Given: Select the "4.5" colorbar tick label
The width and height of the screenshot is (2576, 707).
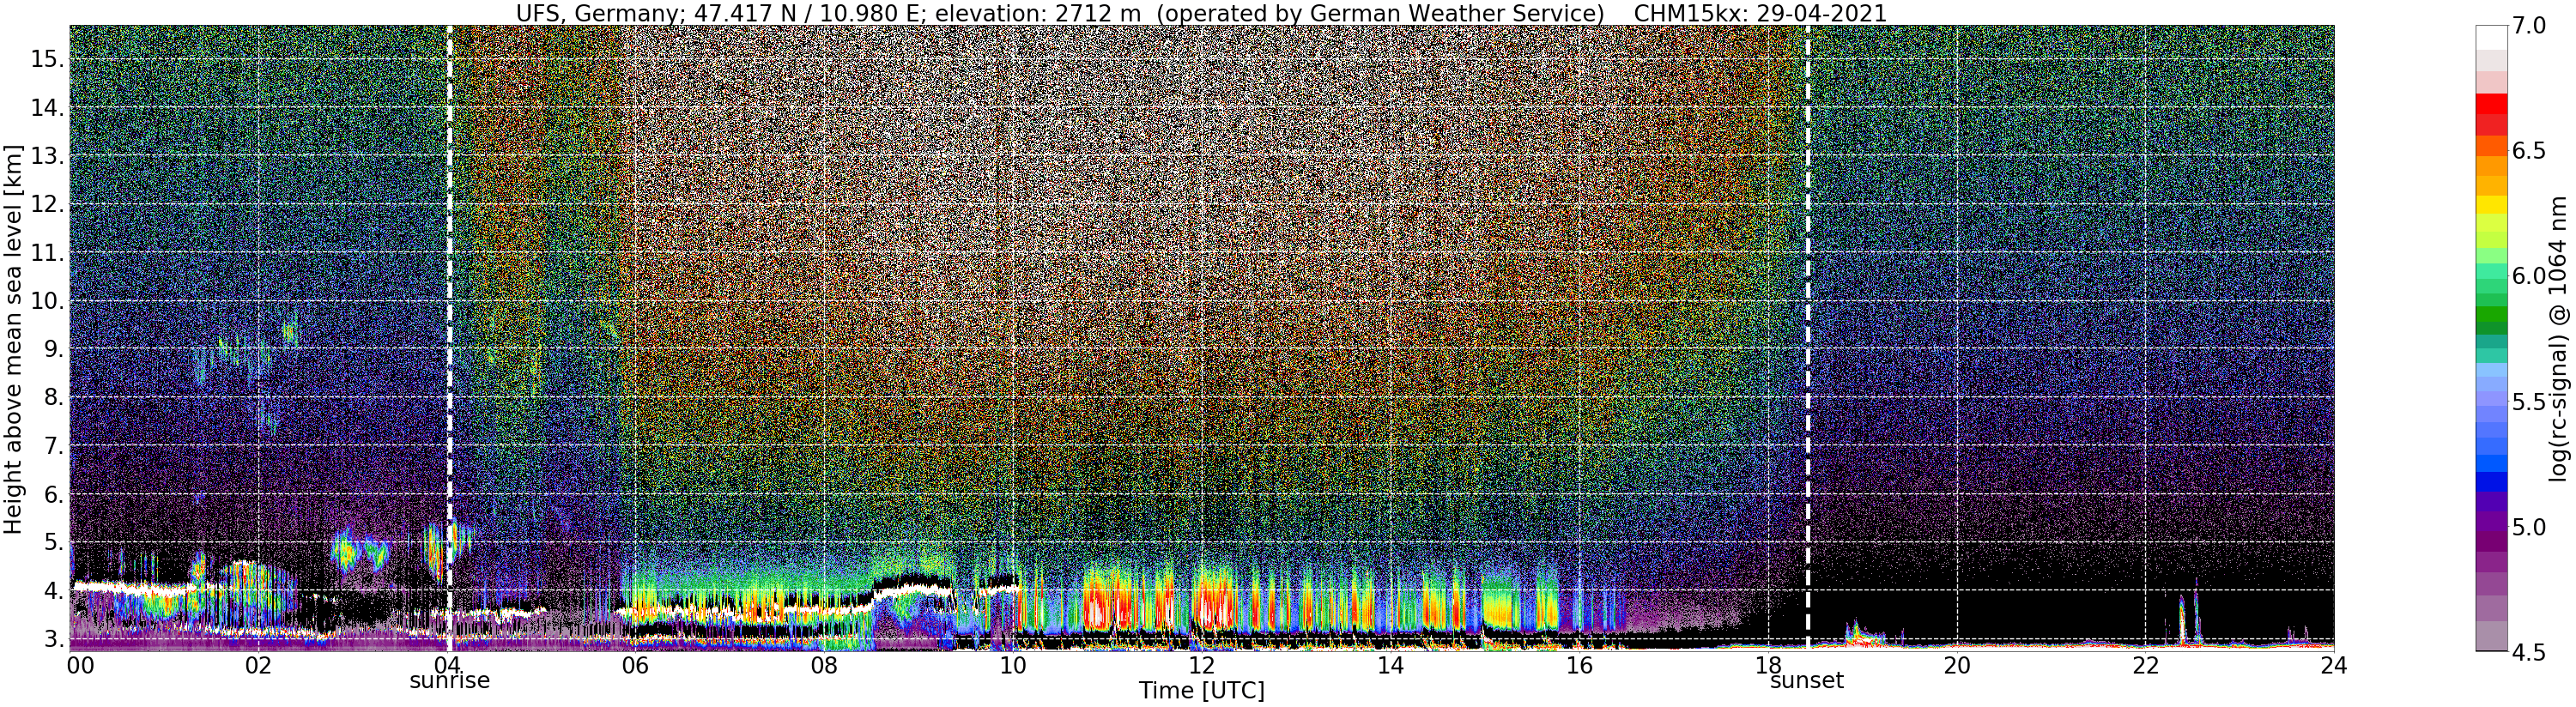Looking at the screenshot, I should coord(2529,651).
